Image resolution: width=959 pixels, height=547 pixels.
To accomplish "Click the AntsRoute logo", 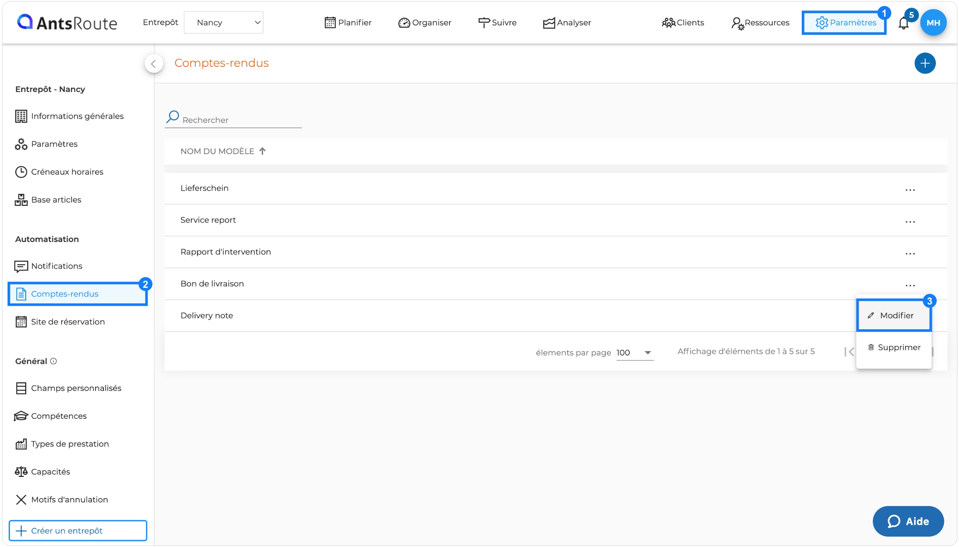I will [67, 23].
